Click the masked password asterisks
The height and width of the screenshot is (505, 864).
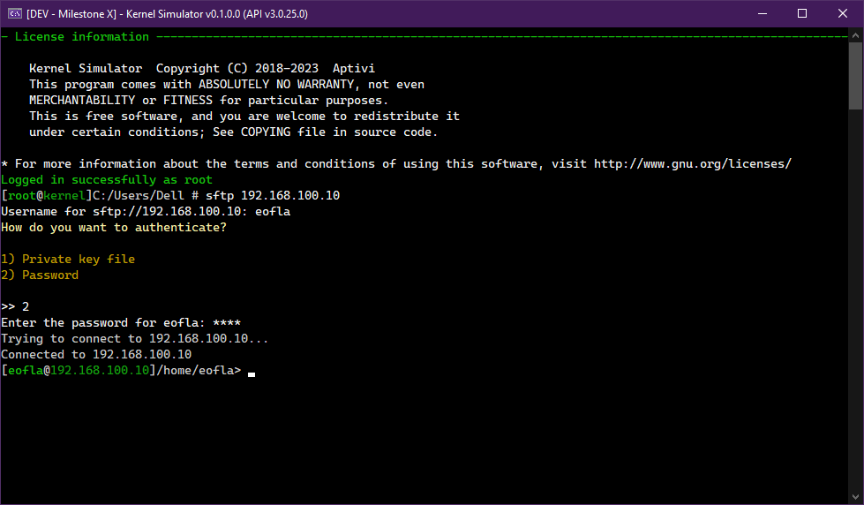[227, 323]
